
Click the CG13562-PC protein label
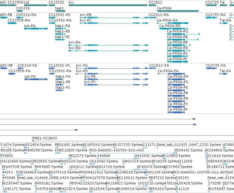(60, 66)
